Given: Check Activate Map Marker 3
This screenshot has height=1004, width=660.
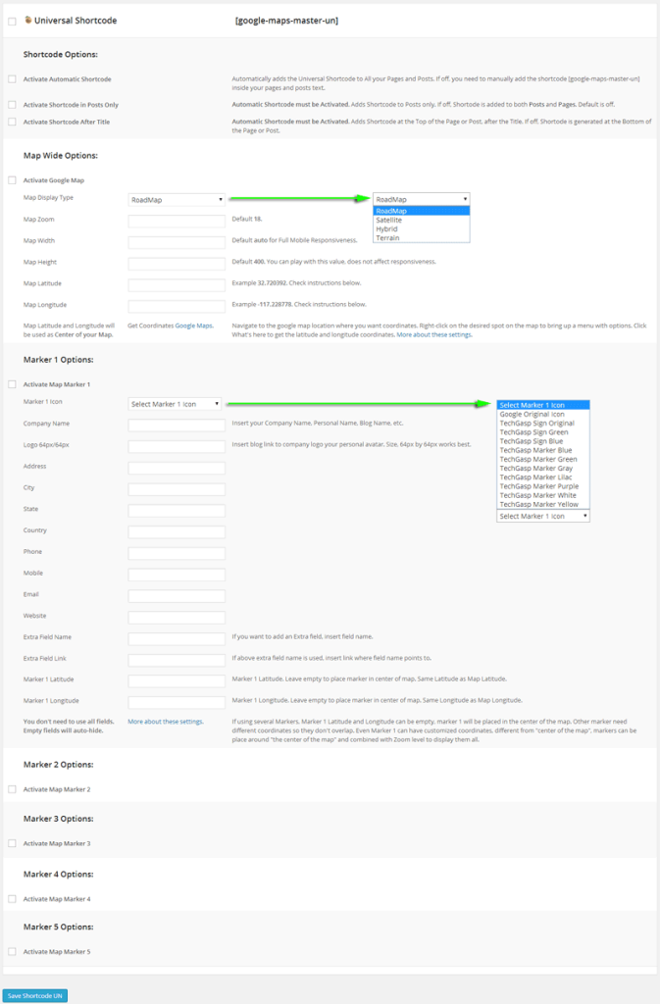Looking at the screenshot, I should pos(12,843).
